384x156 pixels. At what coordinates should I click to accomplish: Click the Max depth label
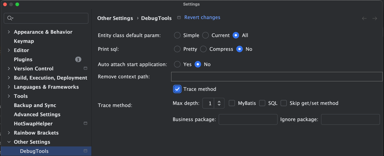tap(186, 103)
